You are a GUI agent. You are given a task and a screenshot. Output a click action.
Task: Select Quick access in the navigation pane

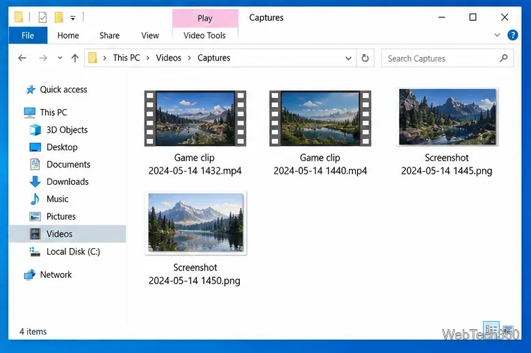point(63,90)
